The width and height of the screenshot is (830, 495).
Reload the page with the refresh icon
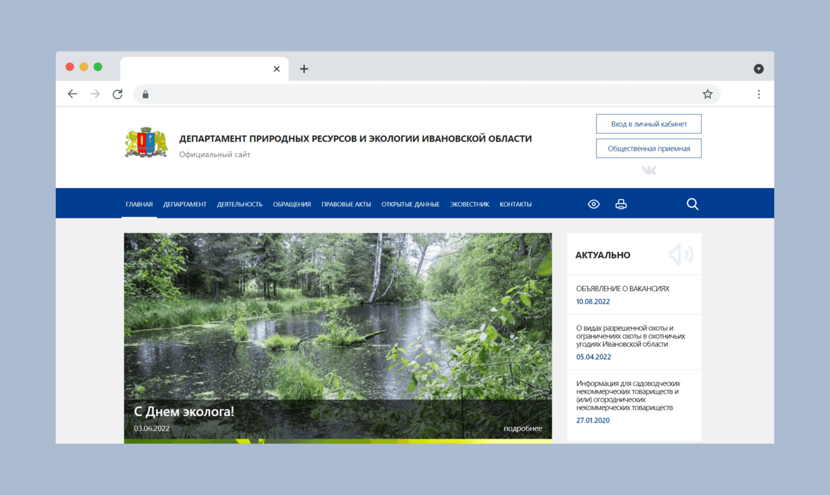(x=118, y=94)
